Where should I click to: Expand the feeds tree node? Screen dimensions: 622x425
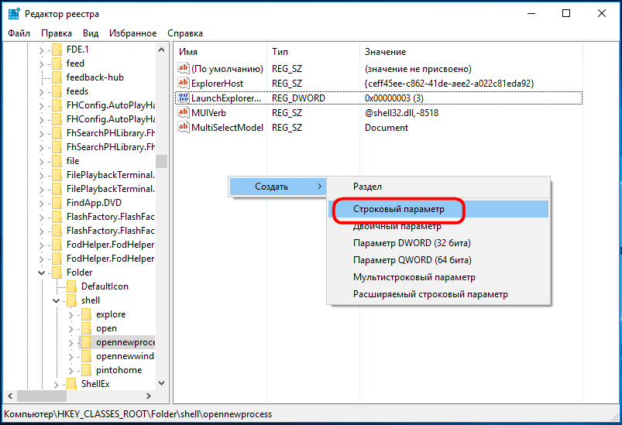[42, 92]
